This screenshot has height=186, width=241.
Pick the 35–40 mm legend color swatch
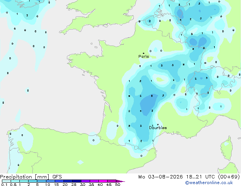(x=94, y=181)
